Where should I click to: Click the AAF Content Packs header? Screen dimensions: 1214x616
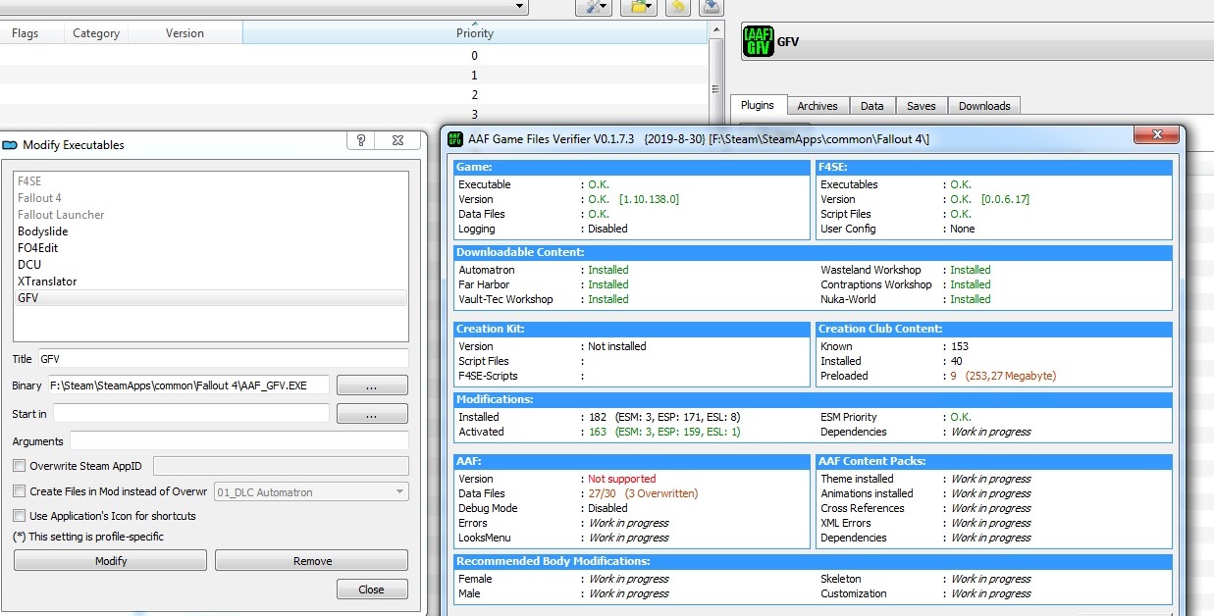point(994,461)
